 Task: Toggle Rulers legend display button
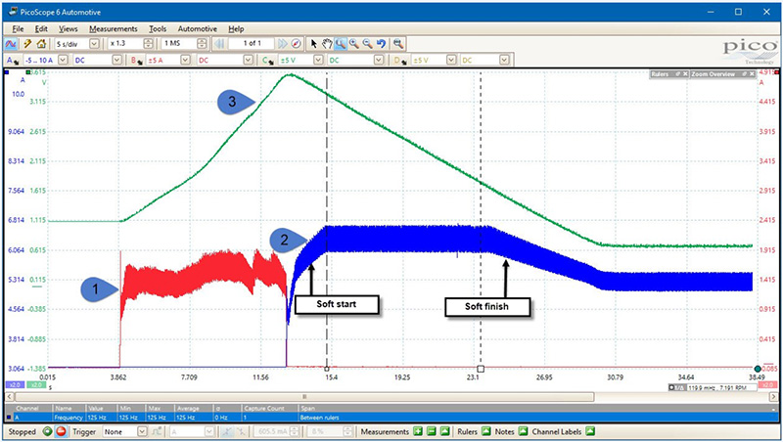[x=485, y=431]
